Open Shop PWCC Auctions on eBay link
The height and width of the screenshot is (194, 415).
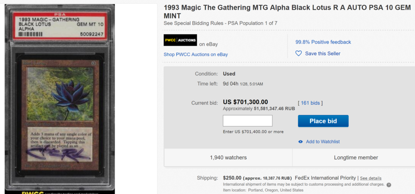coord(195,54)
